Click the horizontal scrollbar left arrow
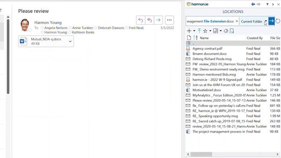Viewport: 281px width, 158px height. pyautogui.click(x=188, y=154)
